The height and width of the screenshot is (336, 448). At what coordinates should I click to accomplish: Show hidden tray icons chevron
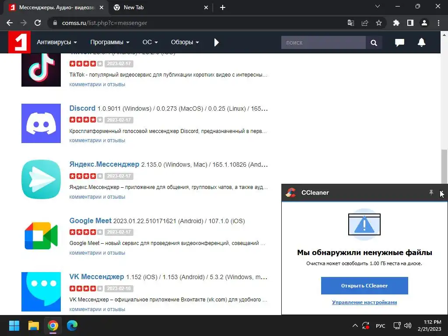[x=355, y=325]
